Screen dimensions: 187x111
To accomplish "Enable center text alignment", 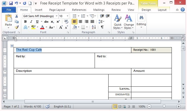I will 80,22.
